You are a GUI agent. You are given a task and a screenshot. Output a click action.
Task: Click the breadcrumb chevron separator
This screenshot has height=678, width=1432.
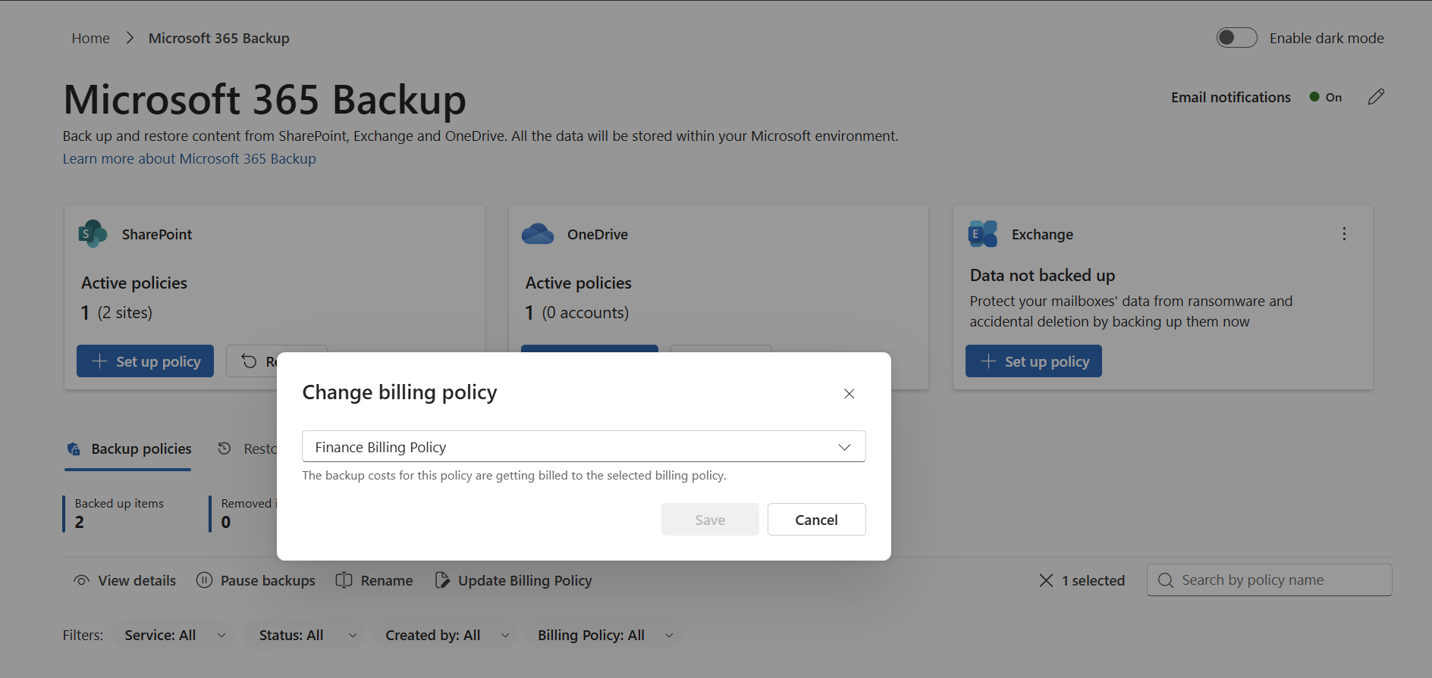click(130, 38)
